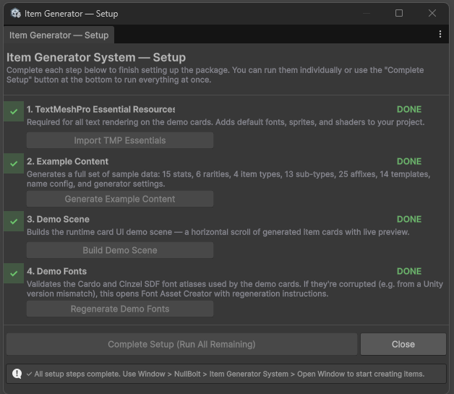Click the green checkmark for TextMeshPro Essential Resources
Image resolution: width=454 pixels, height=394 pixels.
(x=14, y=111)
